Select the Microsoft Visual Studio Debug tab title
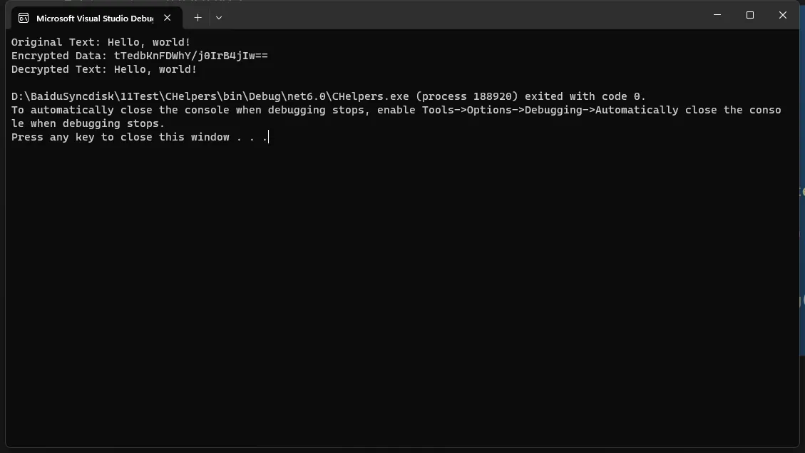805x453 pixels. [x=94, y=18]
